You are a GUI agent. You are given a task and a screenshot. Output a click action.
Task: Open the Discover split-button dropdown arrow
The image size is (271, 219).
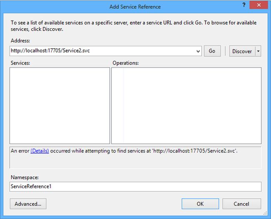(258, 51)
